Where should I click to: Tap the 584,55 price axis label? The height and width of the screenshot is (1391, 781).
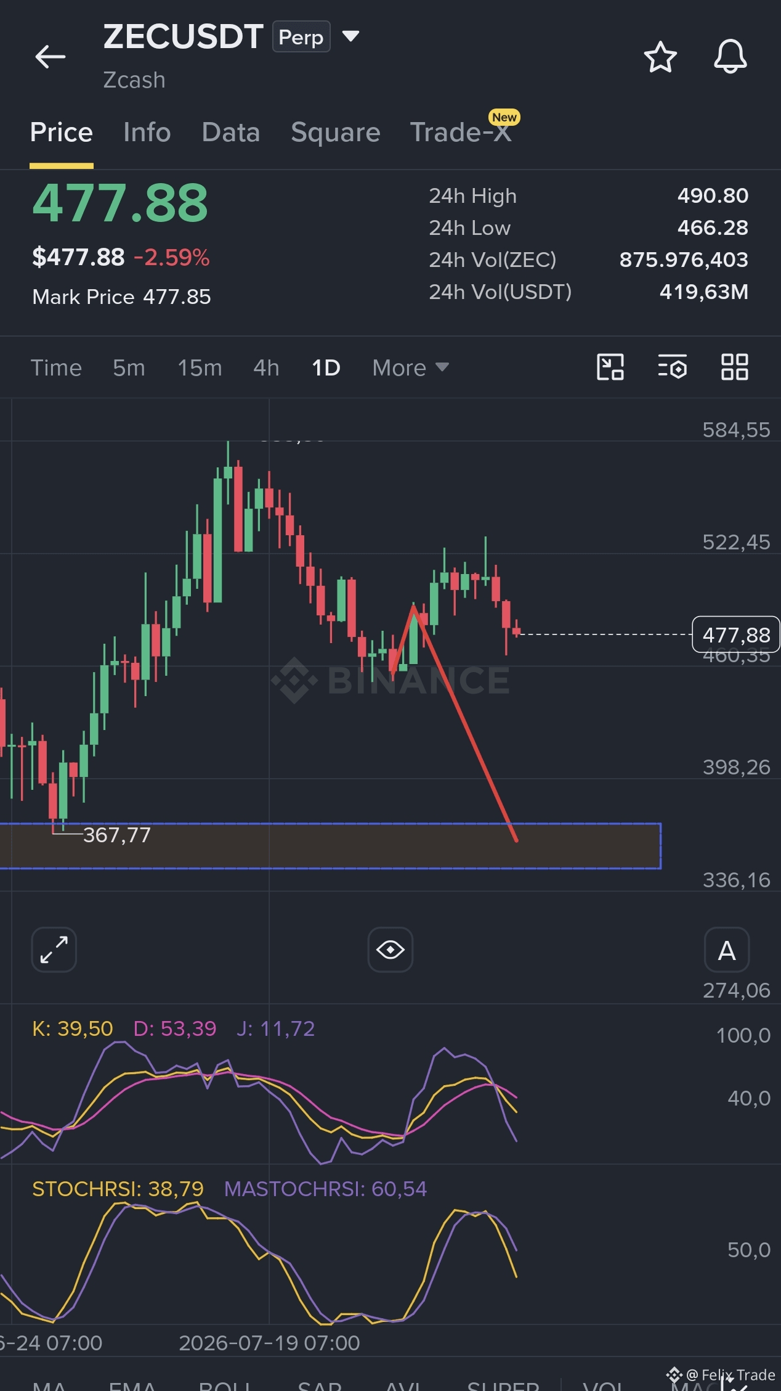(x=736, y=430)
